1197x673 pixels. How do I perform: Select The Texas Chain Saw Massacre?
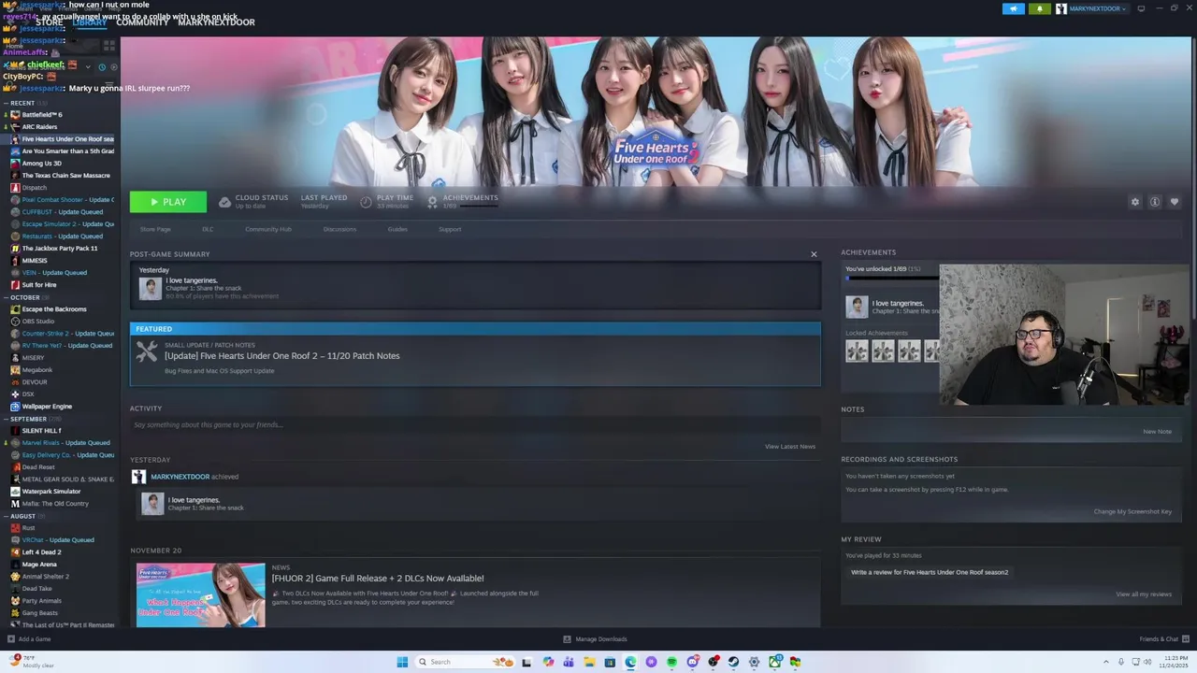pos(65,176)
